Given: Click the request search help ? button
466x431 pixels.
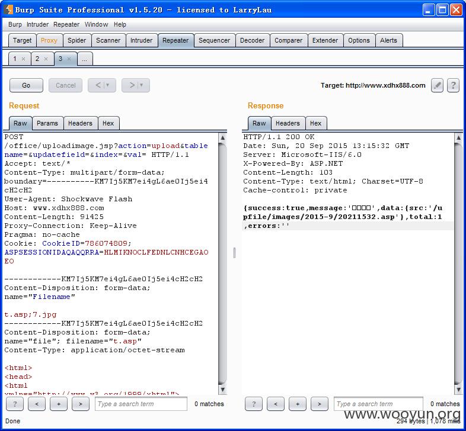Looking at the screenshot, I should click(15, 404).
